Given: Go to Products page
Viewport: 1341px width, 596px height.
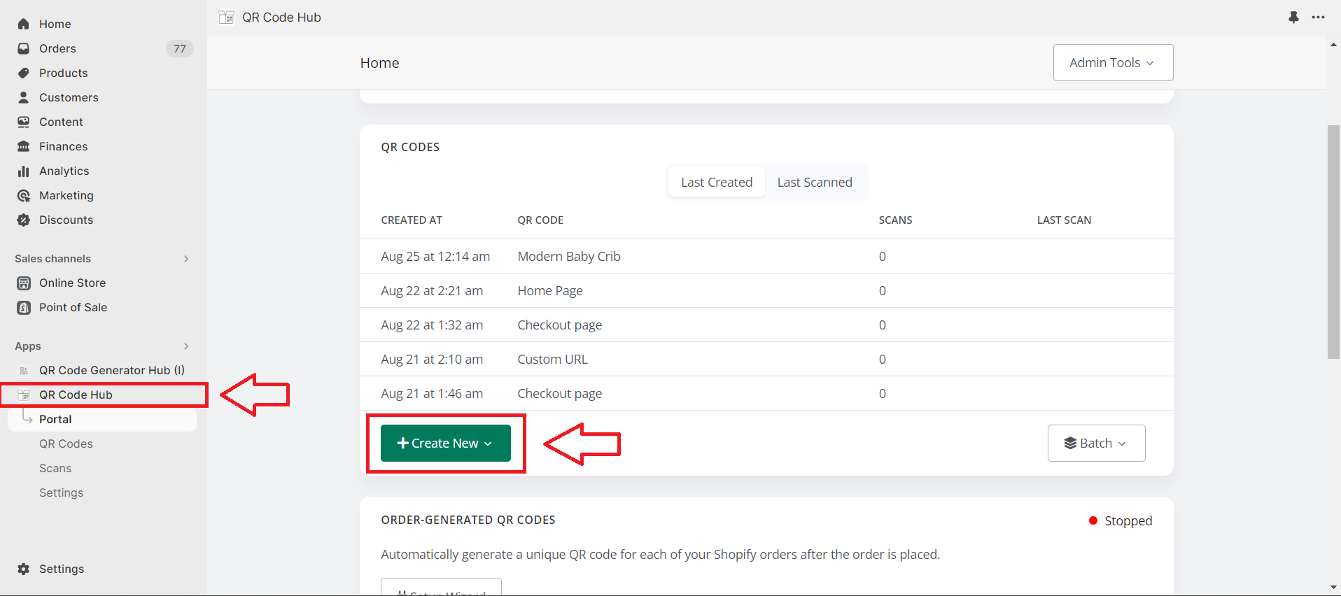Looking at the screenshot, I should [x=63, y=73].
